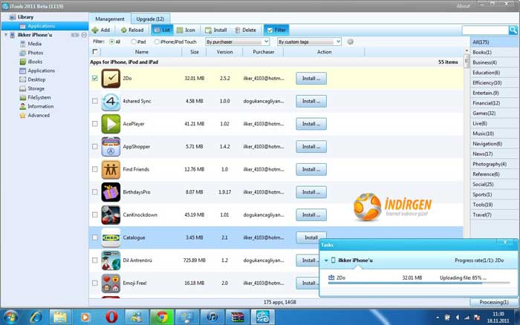The height and width of the screenshot is (325, 520).
Task: Switch to Icon view mode
Action: pyautogui.click(x=186, y=30)
